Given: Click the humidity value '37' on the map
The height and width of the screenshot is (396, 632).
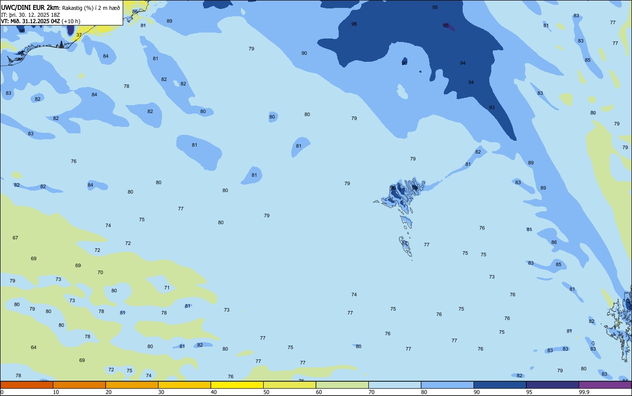Looking at the screenshot, I should (x=79, y=35).
